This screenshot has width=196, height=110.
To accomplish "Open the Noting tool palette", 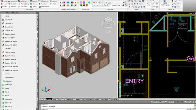I will (33, 7).
